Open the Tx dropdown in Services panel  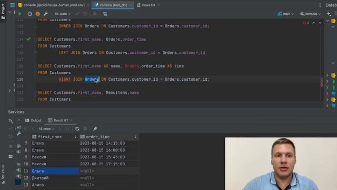11,121
